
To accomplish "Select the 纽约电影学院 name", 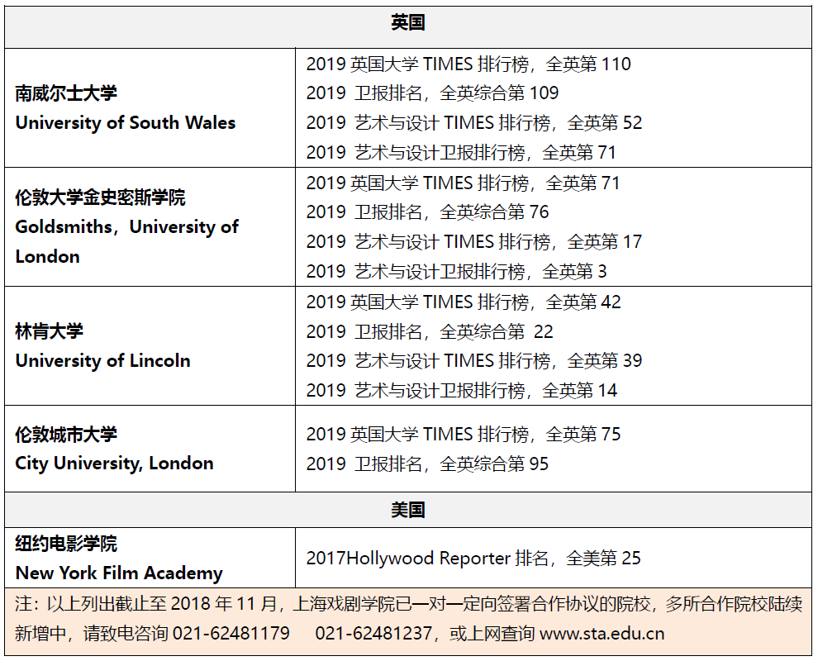I will pyautogui.click(x=66, y=544).
